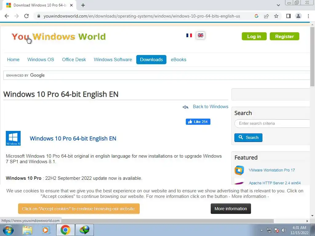The height and width of the screenshot is (236, 315).
Task: Click the network tray icon
Action: [x=269, y=230]
